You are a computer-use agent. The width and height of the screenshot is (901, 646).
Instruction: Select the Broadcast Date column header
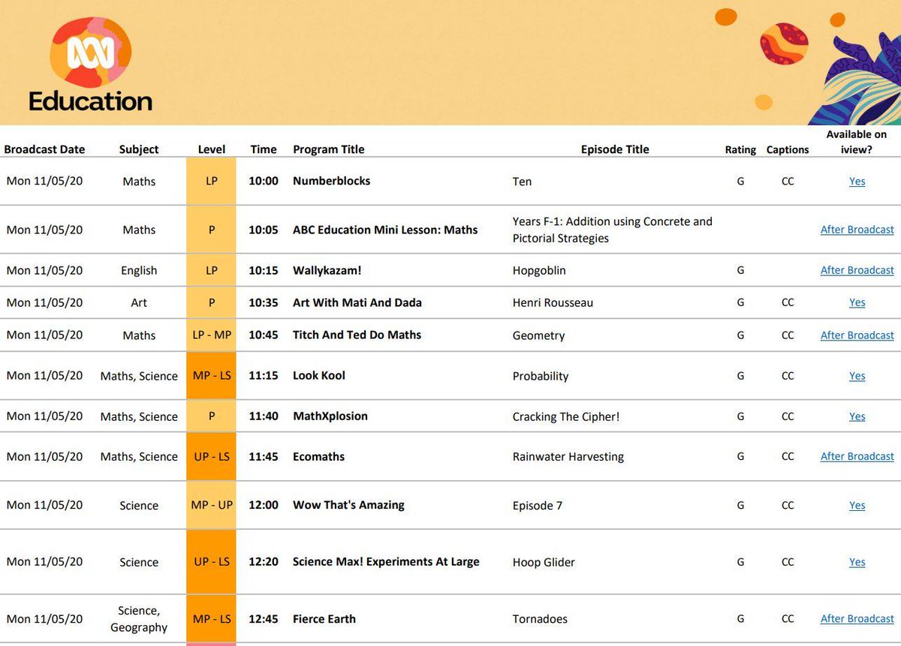point(44,149)
